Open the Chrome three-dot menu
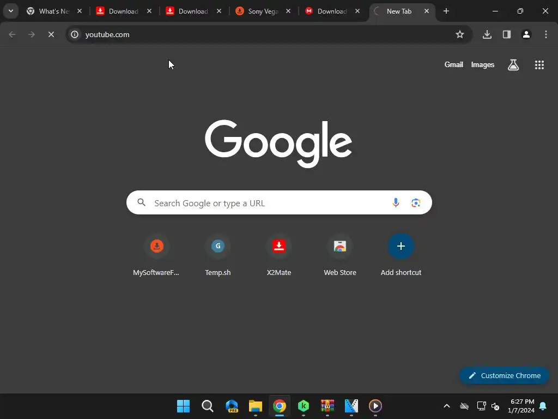This screenshot has height=419, width=558. [546, 34]
